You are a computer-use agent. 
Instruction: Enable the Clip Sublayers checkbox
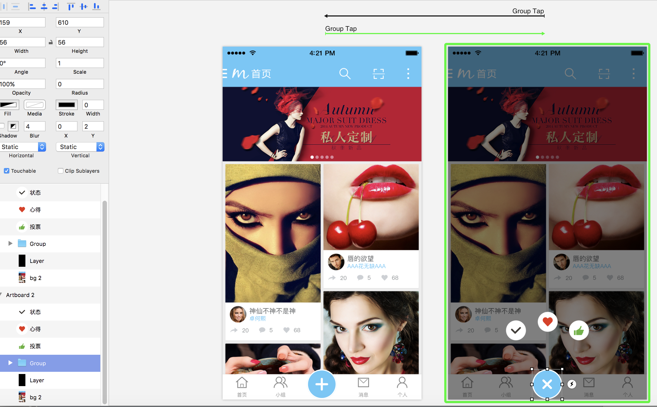61,171
